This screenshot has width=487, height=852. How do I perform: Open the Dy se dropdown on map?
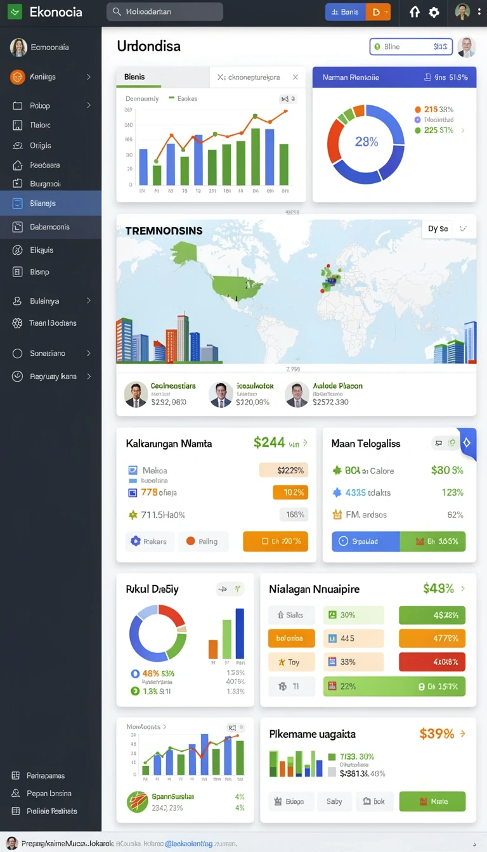[448, 228]
